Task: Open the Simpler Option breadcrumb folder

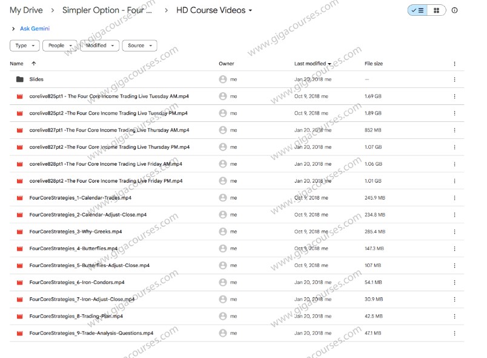Action: (108, 10)
